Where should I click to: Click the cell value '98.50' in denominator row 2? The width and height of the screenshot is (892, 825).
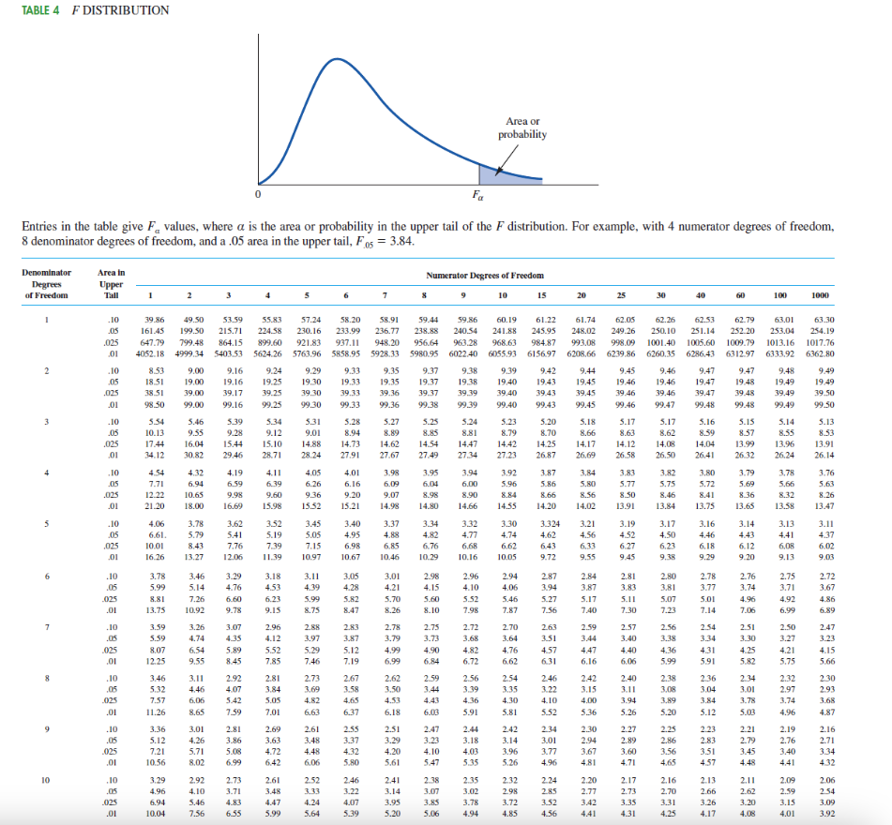(156, 405)
